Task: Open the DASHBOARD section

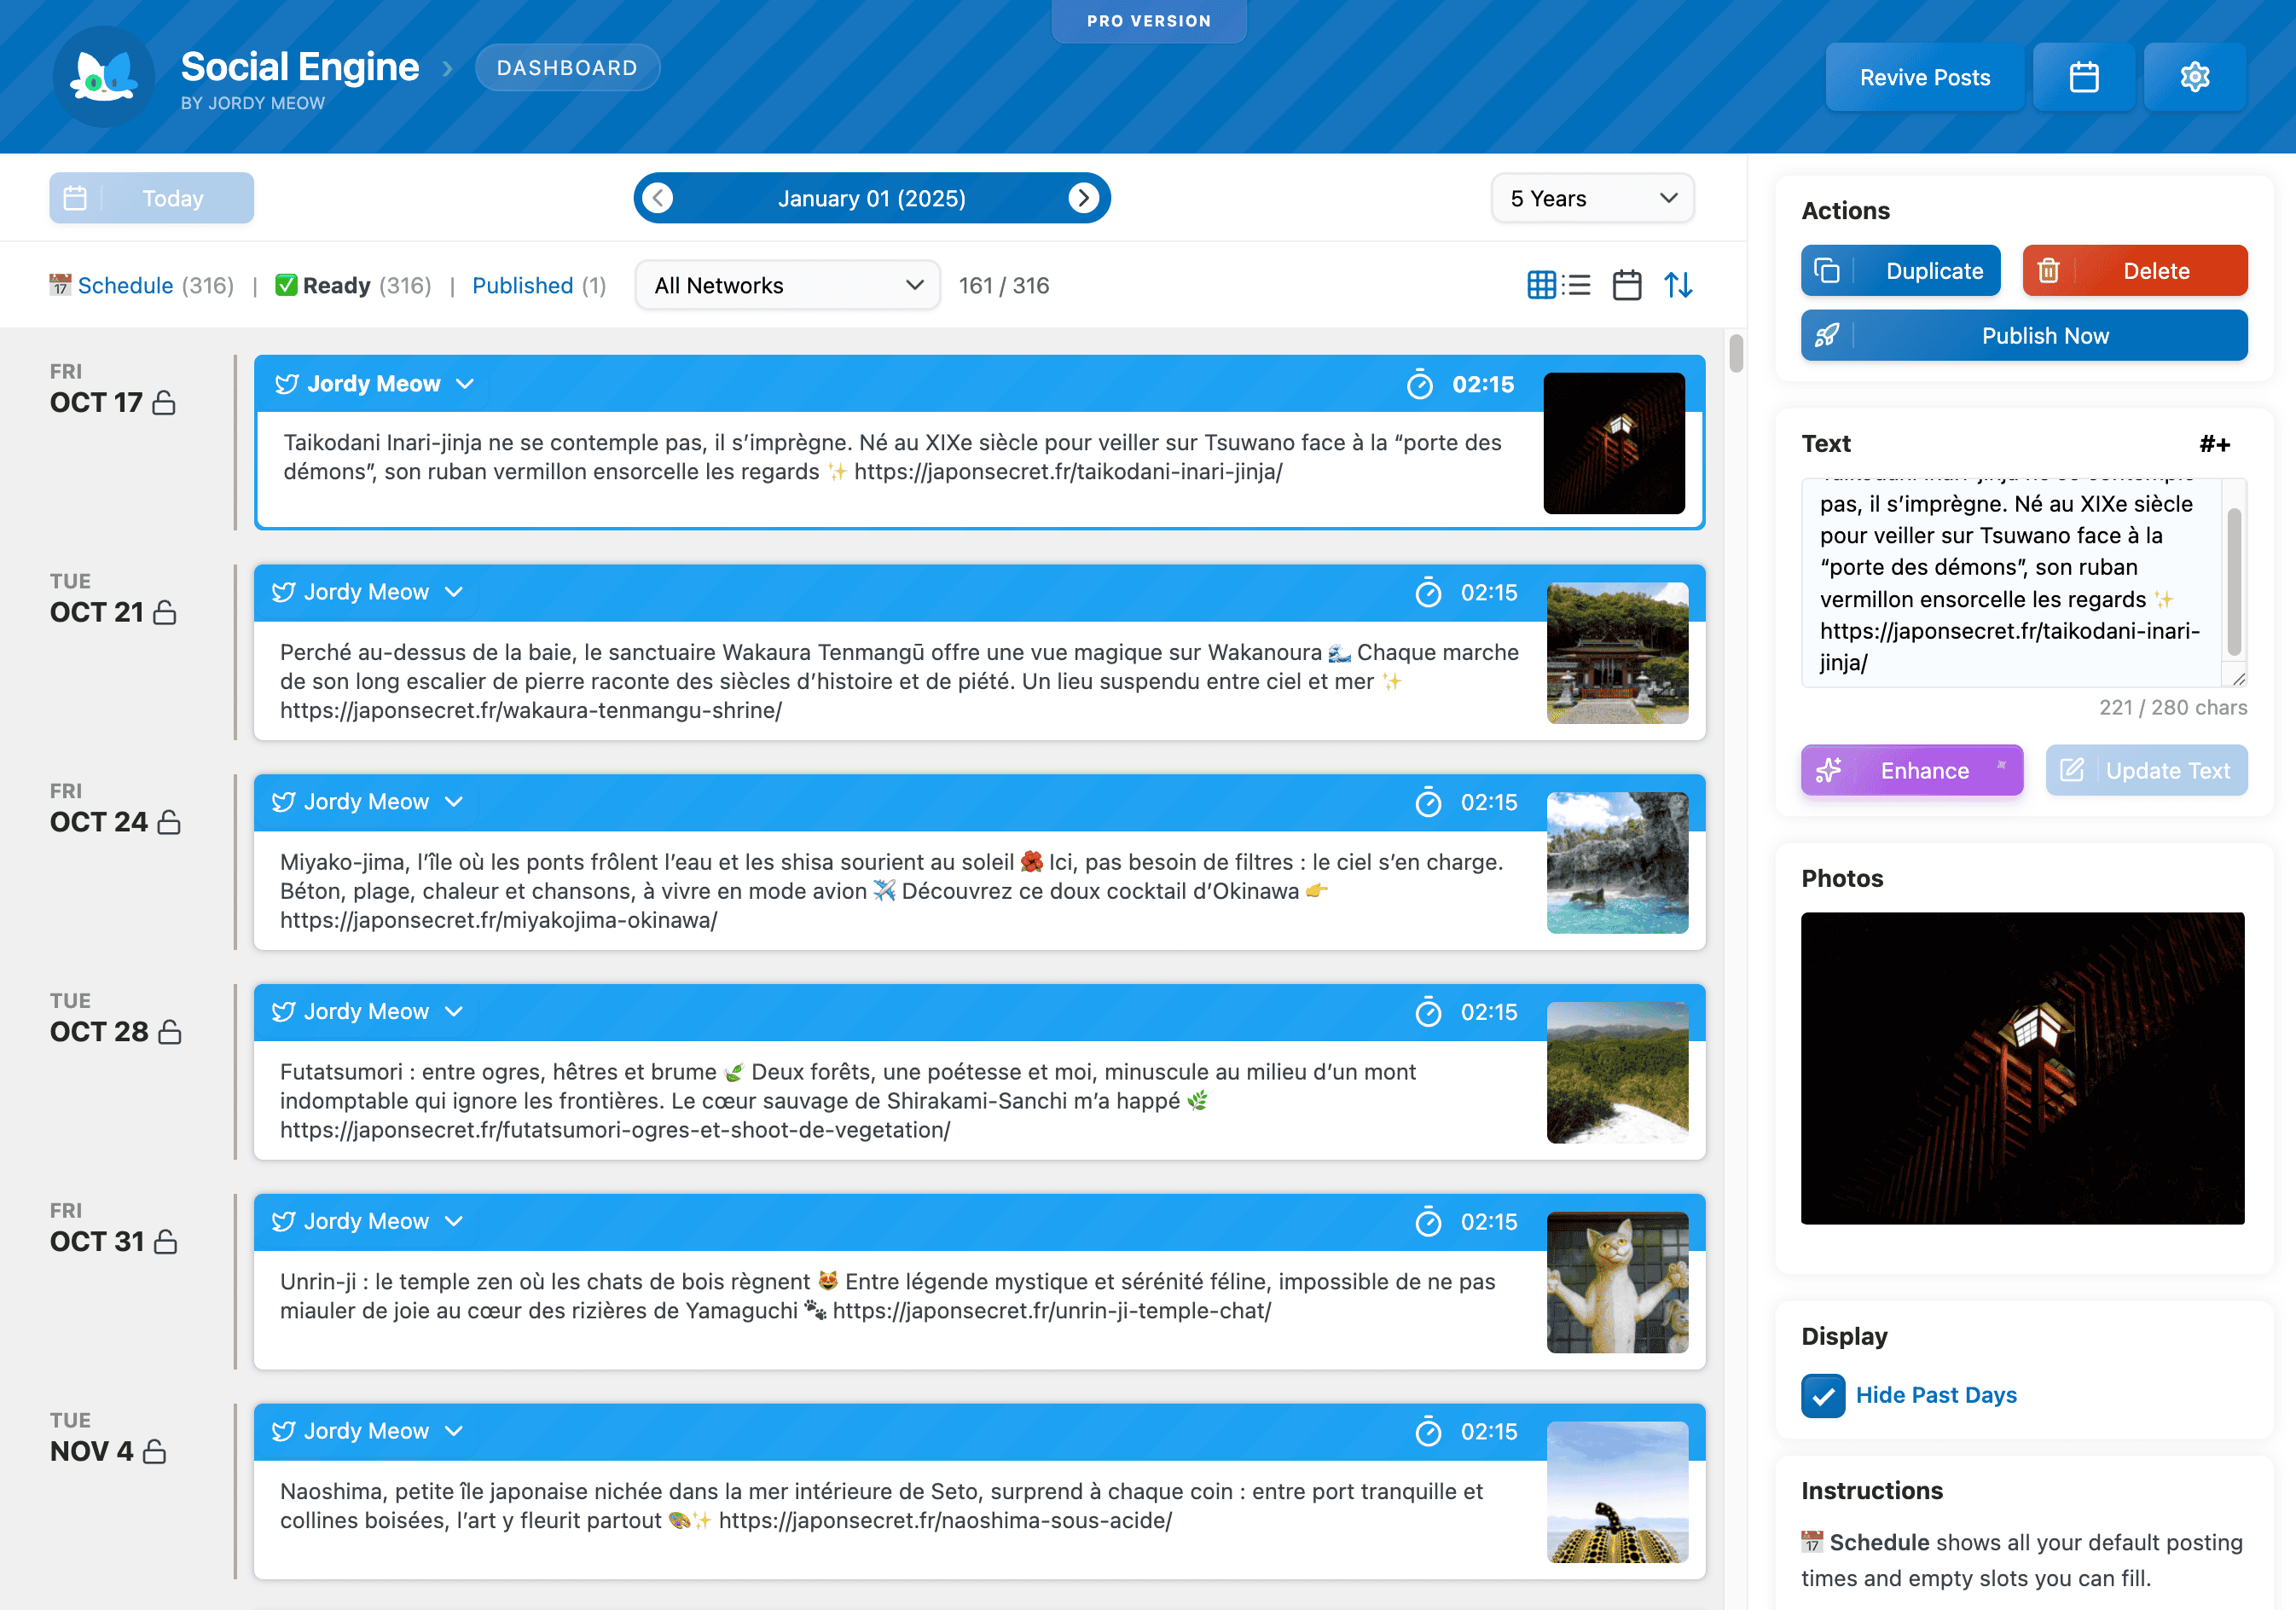Action: (x=567, y=67)
